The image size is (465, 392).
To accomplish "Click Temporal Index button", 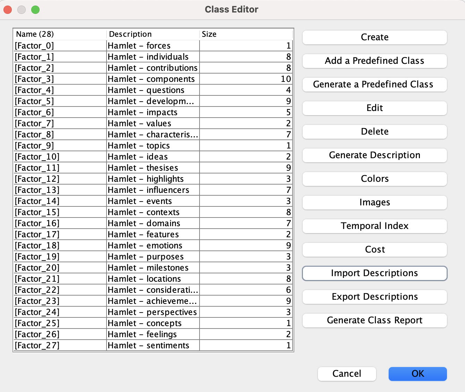I will [x=374, y=226].
